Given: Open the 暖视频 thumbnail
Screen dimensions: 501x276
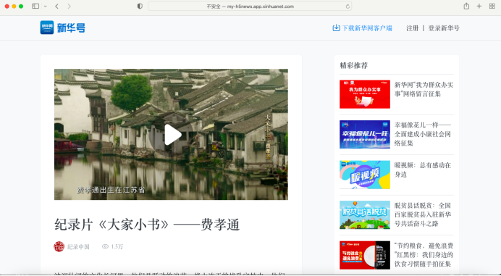Looking at the screenshot, I should point(365,175).
